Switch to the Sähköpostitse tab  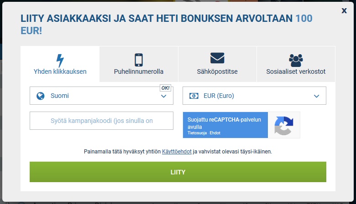coord(217,64)
